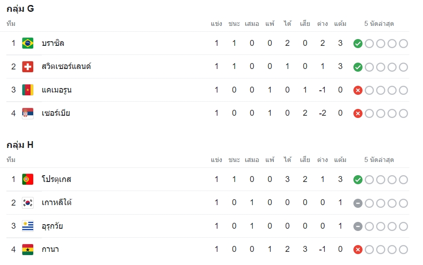
Task: Click the Cameroon flag icon
Action: pos(27,90)
